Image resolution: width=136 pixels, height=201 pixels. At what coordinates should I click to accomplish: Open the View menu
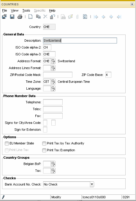pos(15,10)
